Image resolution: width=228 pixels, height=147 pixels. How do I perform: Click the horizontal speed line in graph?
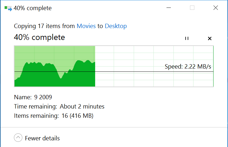point(114,72)
